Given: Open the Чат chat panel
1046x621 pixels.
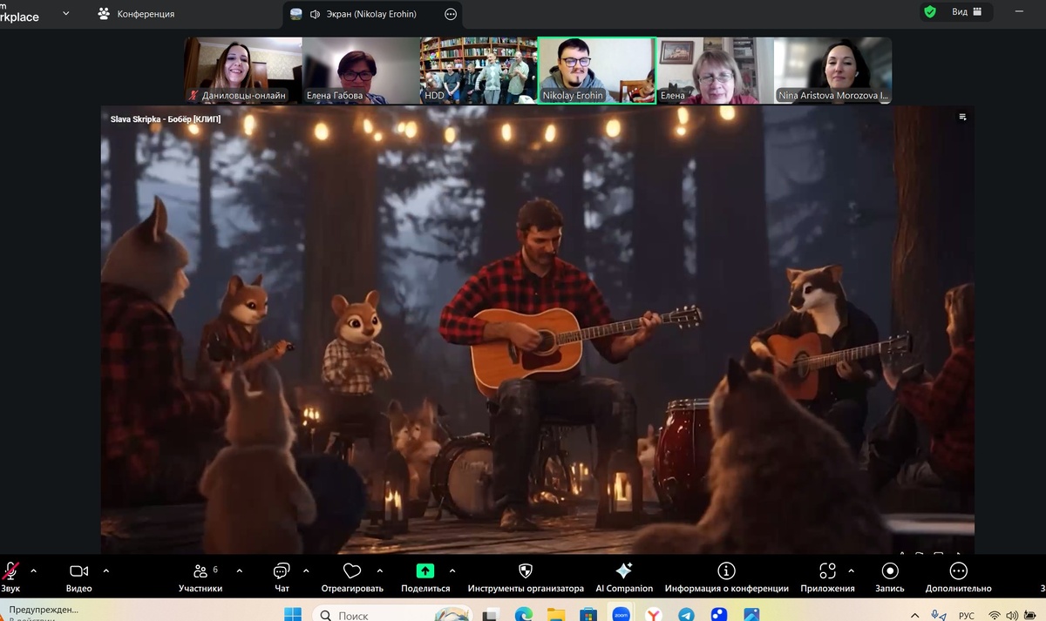Looking at the screenshot, I should (x=282, y=577).
